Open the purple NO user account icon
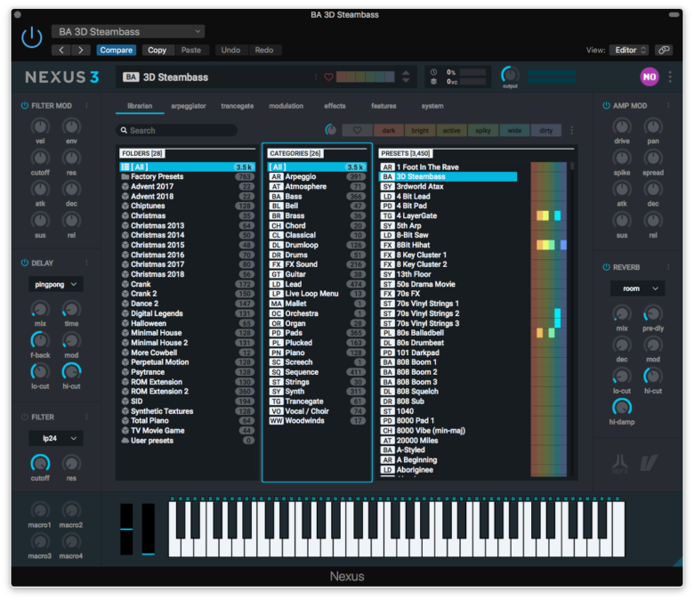 tap(650, 77)
